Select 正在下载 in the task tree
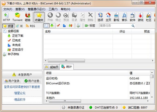 pos(17,36)
